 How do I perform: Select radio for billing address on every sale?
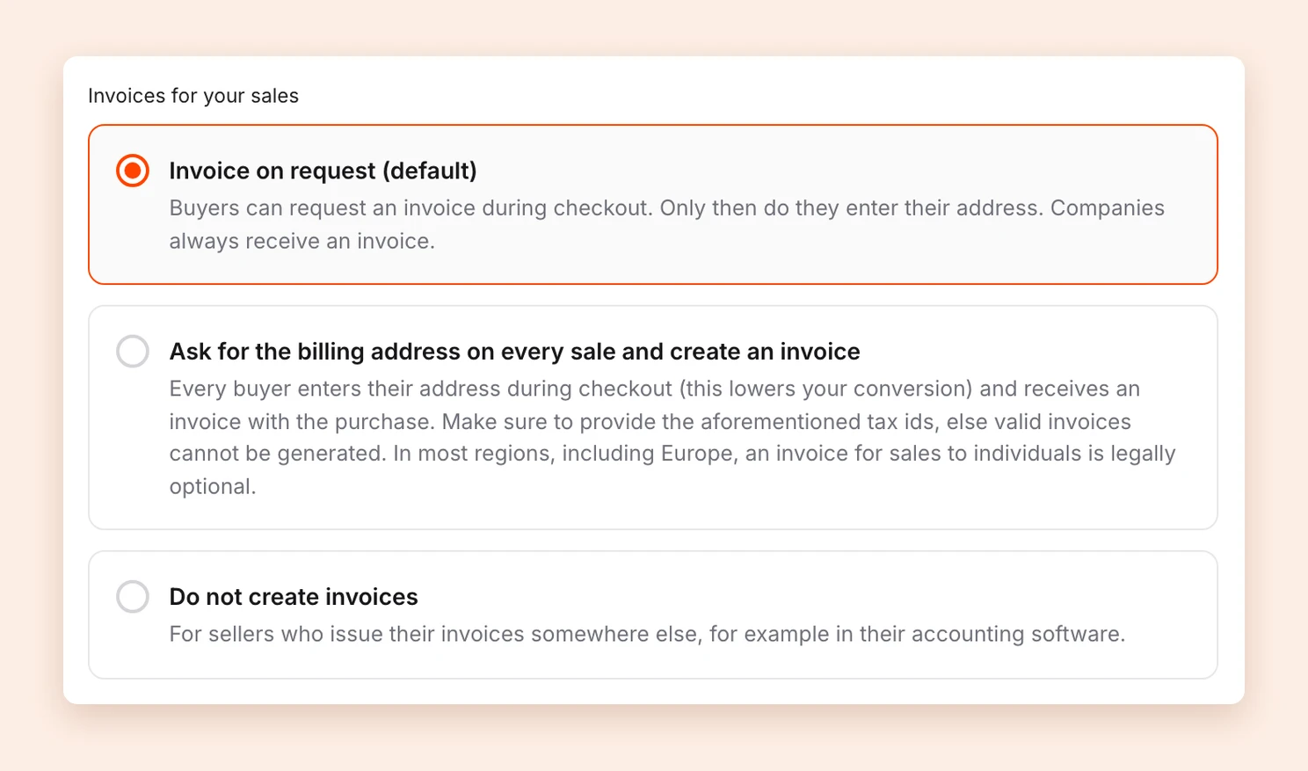point(133,352)
